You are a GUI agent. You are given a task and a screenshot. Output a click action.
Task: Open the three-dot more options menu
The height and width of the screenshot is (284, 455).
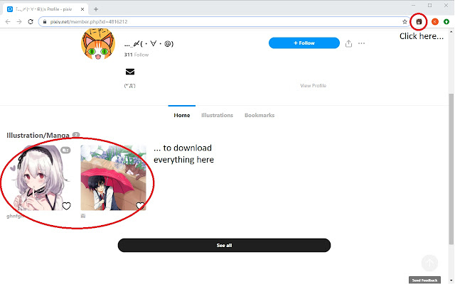pyautogui.click(x=361, y=43)
